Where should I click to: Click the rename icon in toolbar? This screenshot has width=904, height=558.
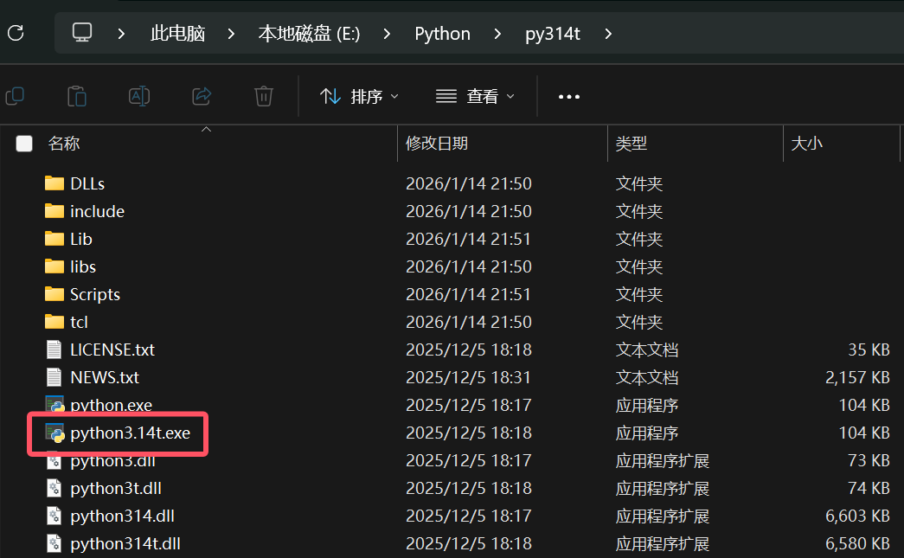pyautogui.click(x=139, y=96)
